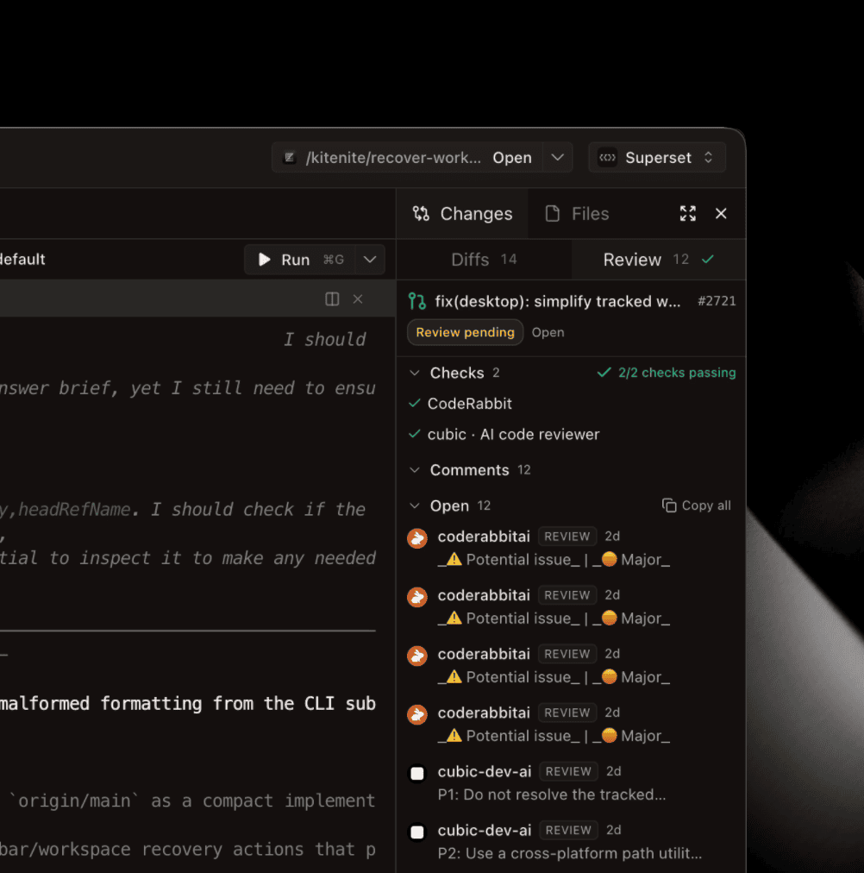Click the coderabbitai rabbit avatar
The width and height of the screenshot is (864, 873).
[x=416, y=537]
